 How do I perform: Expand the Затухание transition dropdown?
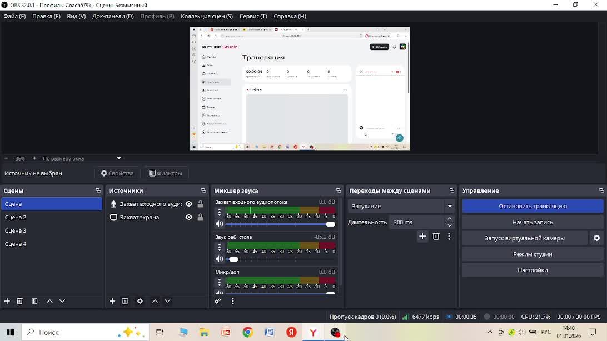coord(450,206)
